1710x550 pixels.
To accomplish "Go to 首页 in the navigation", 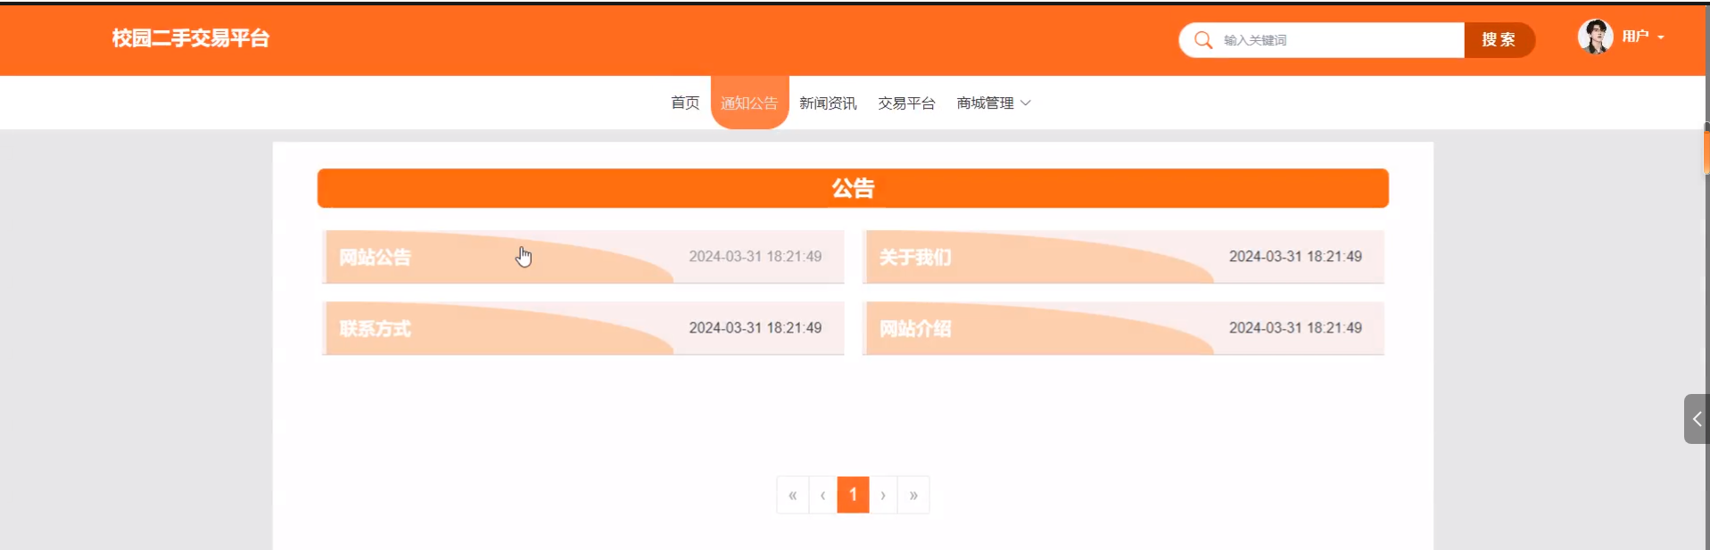I will [x=685, y=103].
